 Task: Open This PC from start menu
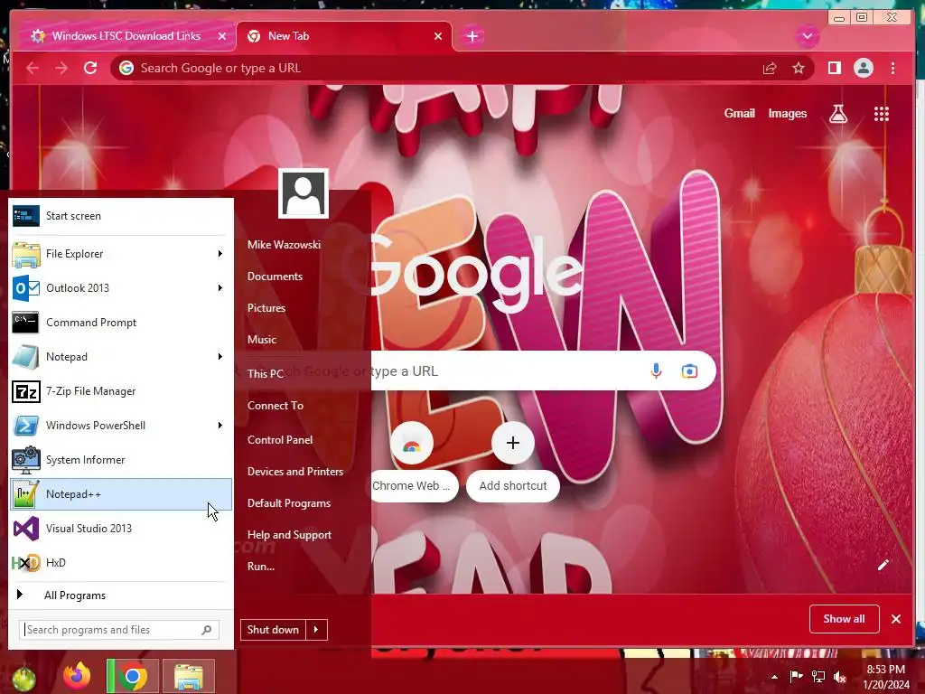pos(265,373)
